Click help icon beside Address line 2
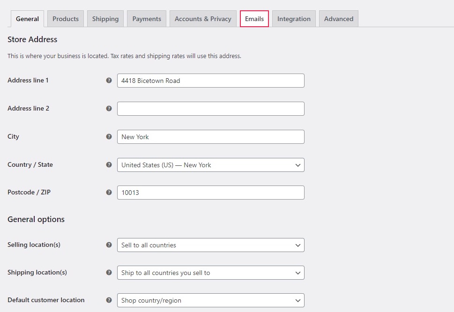Viewport: 454px width, 312px height. pos(109,109)
